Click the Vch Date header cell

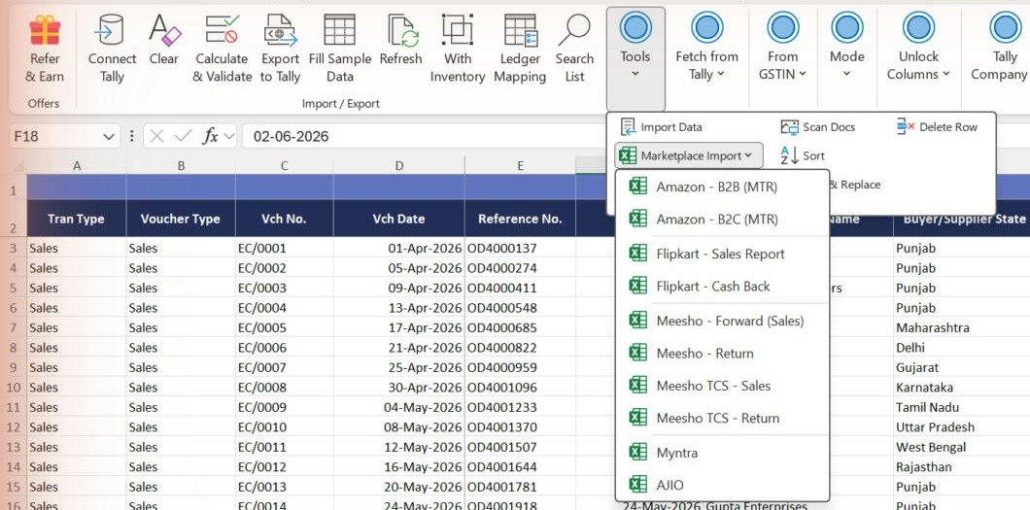[x=398, y=219]
